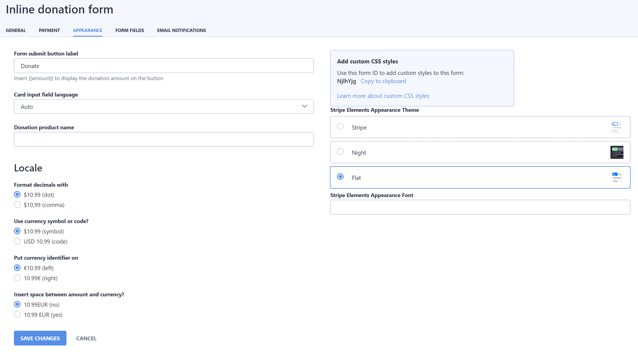Viewport: 638px width, 360px height.
Task: Select 10.99€ (right) currency position
Action: [x=17, y=278]
